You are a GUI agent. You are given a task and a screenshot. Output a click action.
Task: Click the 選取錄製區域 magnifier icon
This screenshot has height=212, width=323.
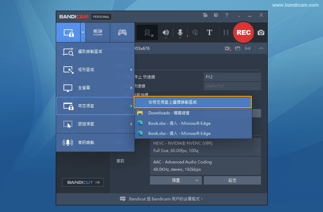click(x=68, y=52)
